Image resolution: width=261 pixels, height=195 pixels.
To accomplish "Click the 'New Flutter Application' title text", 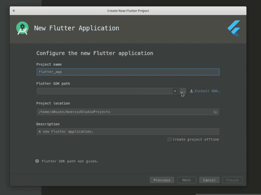I will pos(77,28).
